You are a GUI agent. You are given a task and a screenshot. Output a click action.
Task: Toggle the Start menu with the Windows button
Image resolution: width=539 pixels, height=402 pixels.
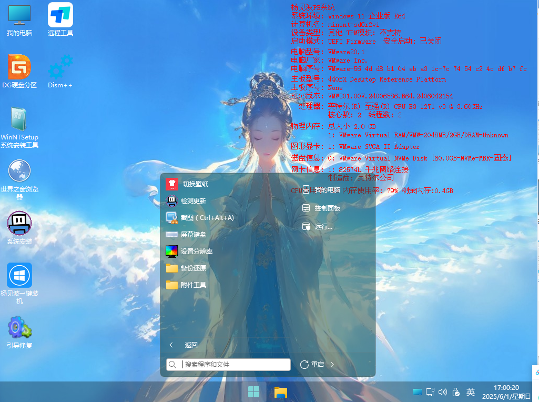253,392
